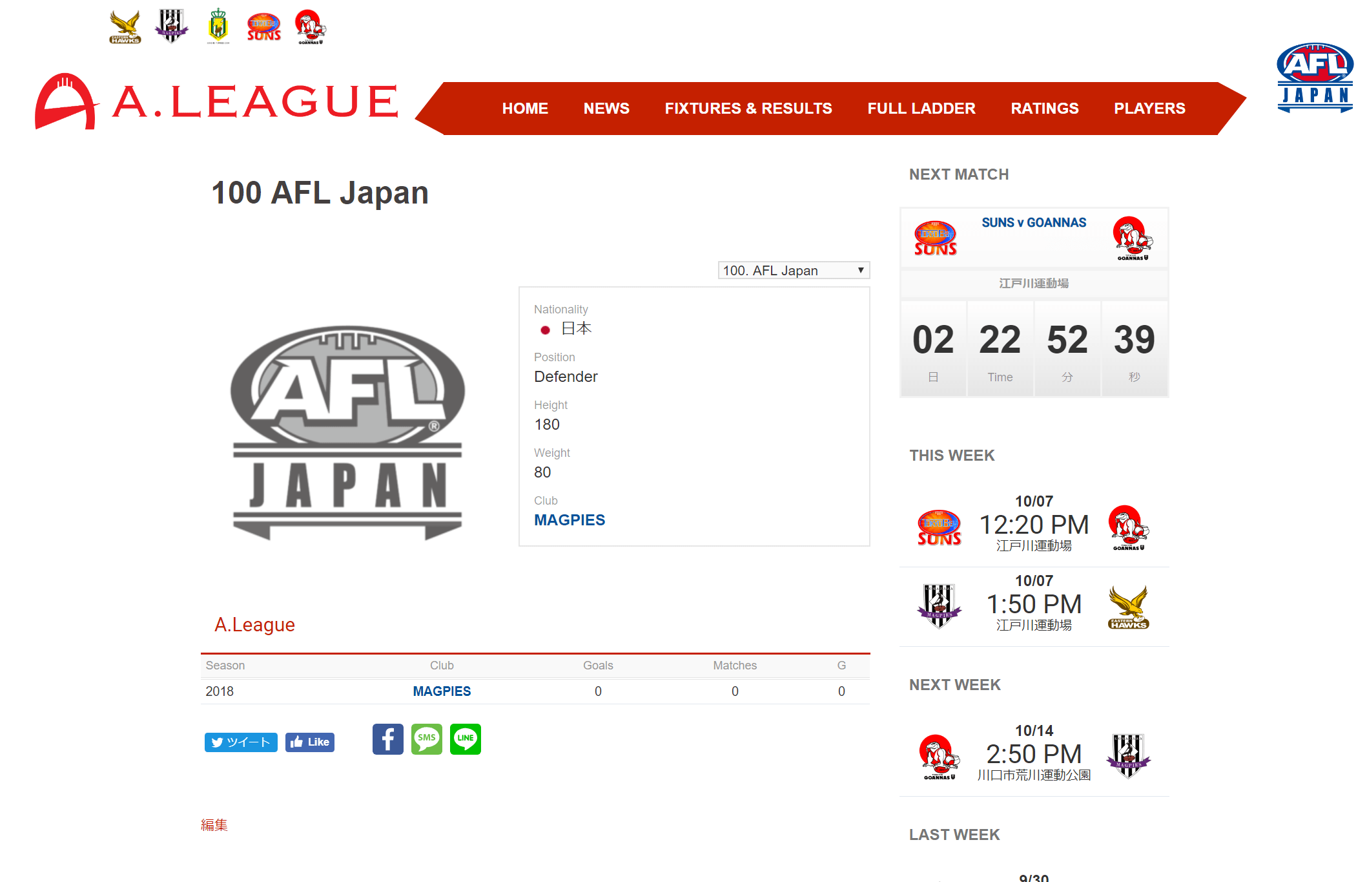Open the 1:50 PM match details
The width and height of the screenshot is (1367, 882).
point(1034,604)
